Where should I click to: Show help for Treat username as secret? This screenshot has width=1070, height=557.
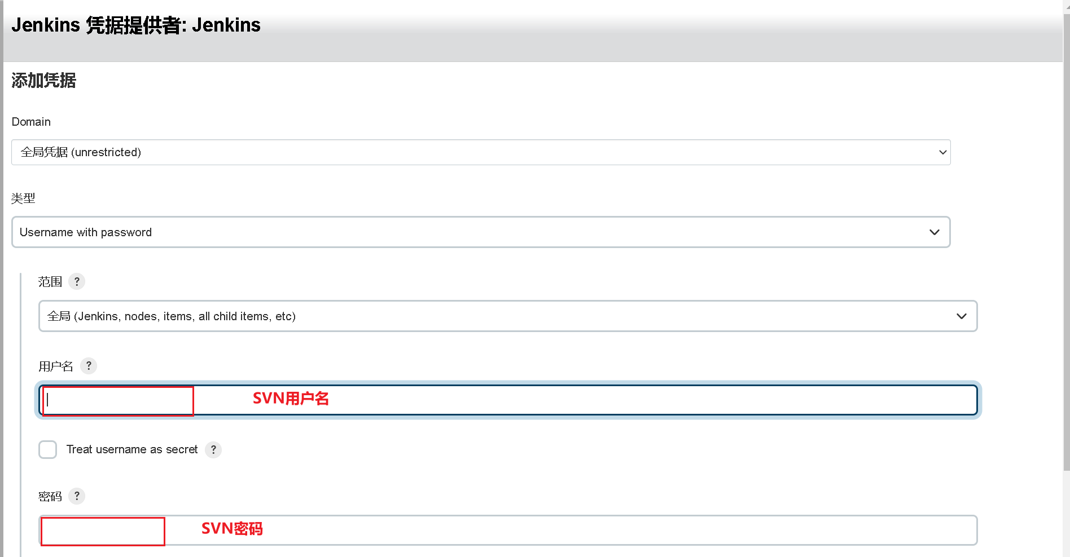pyautogui.click(x=213, y=450)
